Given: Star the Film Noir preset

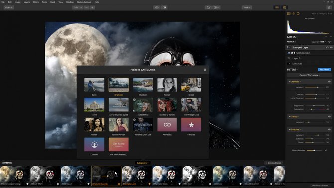Looking at the screenshot, I should tap(210, 184).
